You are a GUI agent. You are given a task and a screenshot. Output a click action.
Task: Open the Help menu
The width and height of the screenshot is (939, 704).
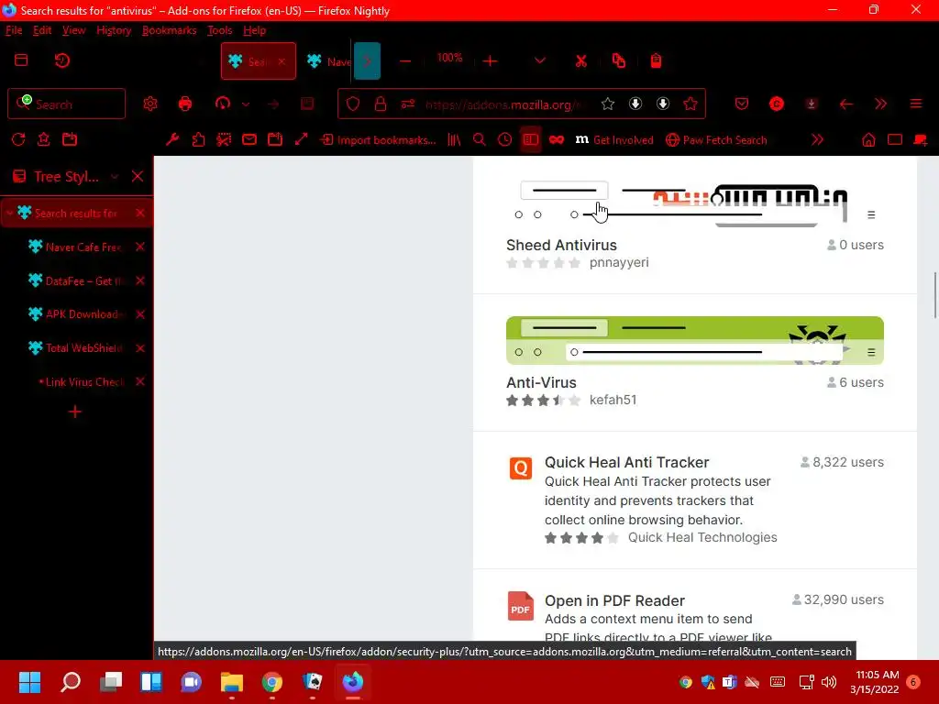pyautogui.click(x=254, y=30)
